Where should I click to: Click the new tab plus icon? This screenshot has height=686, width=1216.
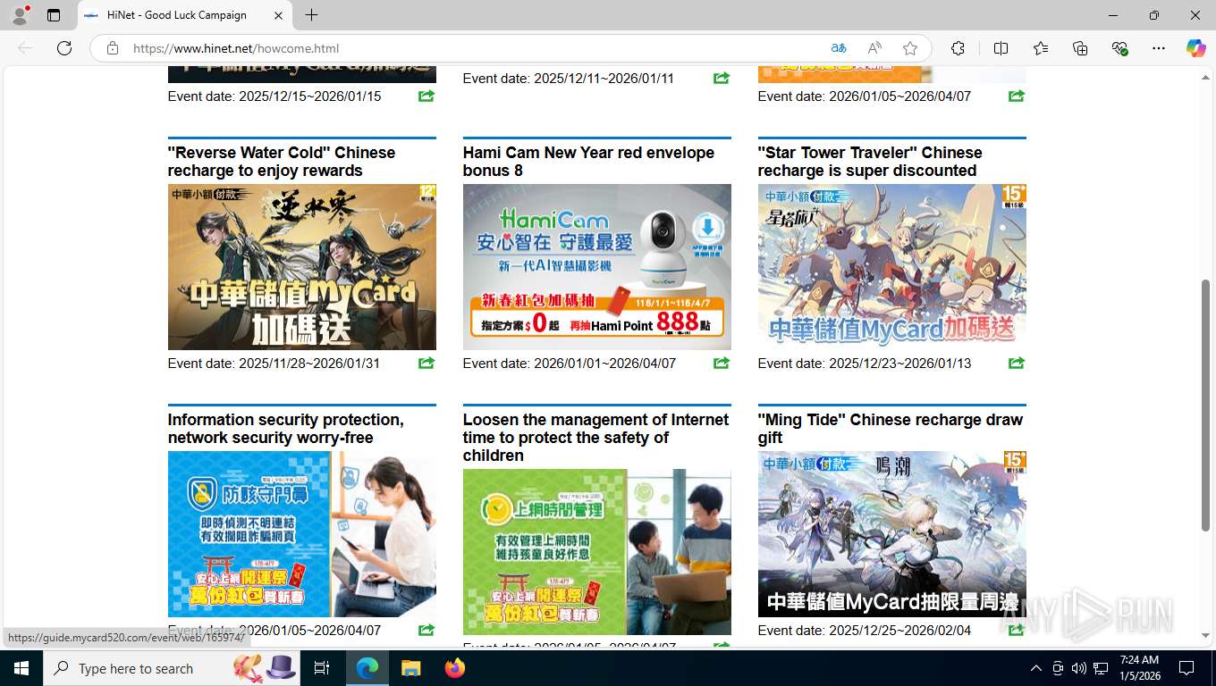pos(311,15)
